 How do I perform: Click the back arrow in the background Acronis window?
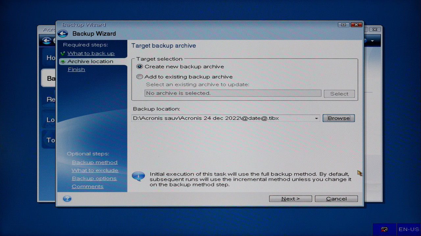pos(47,41)
